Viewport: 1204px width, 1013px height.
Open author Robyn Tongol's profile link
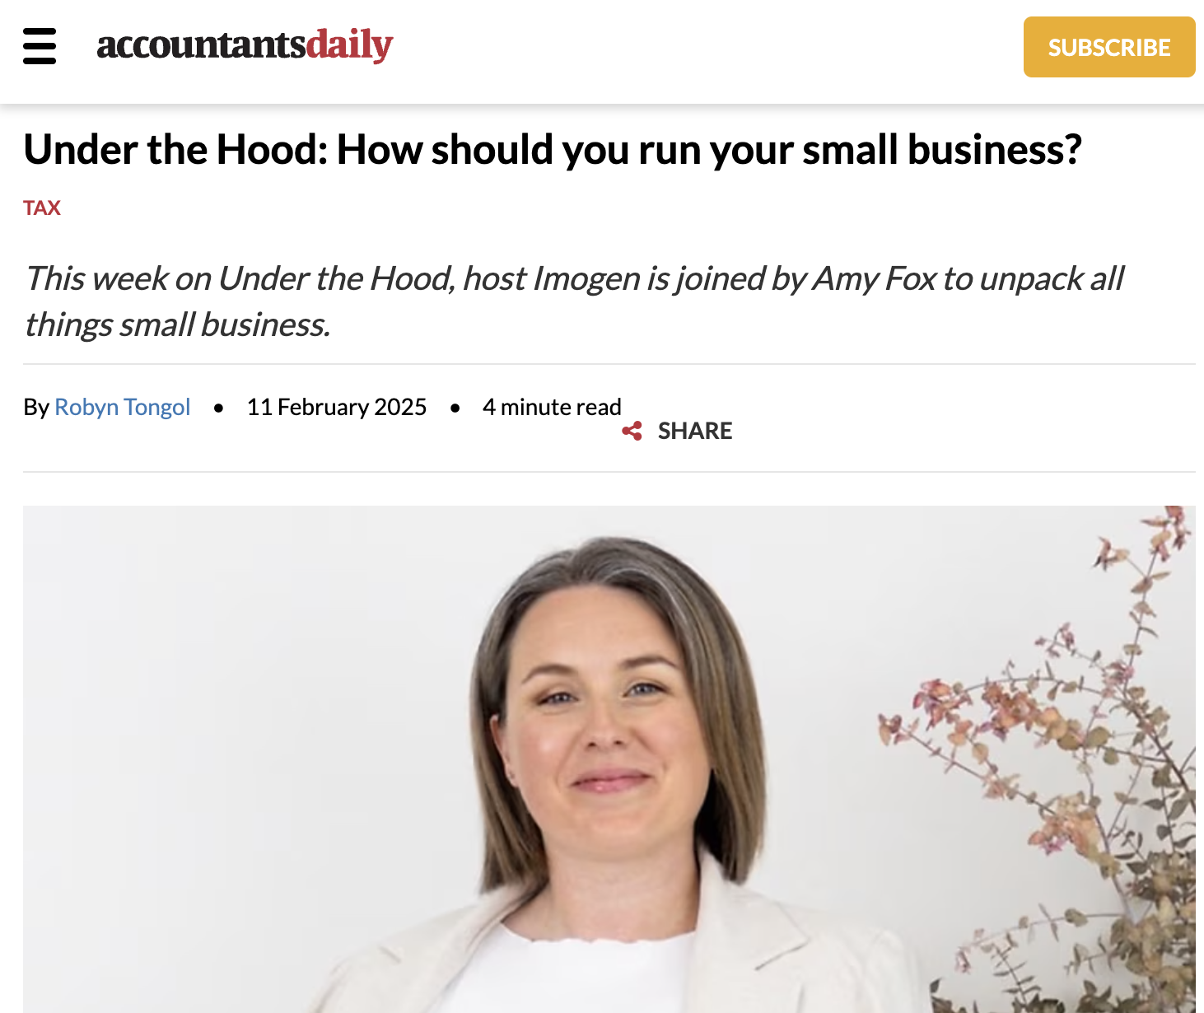123,407
